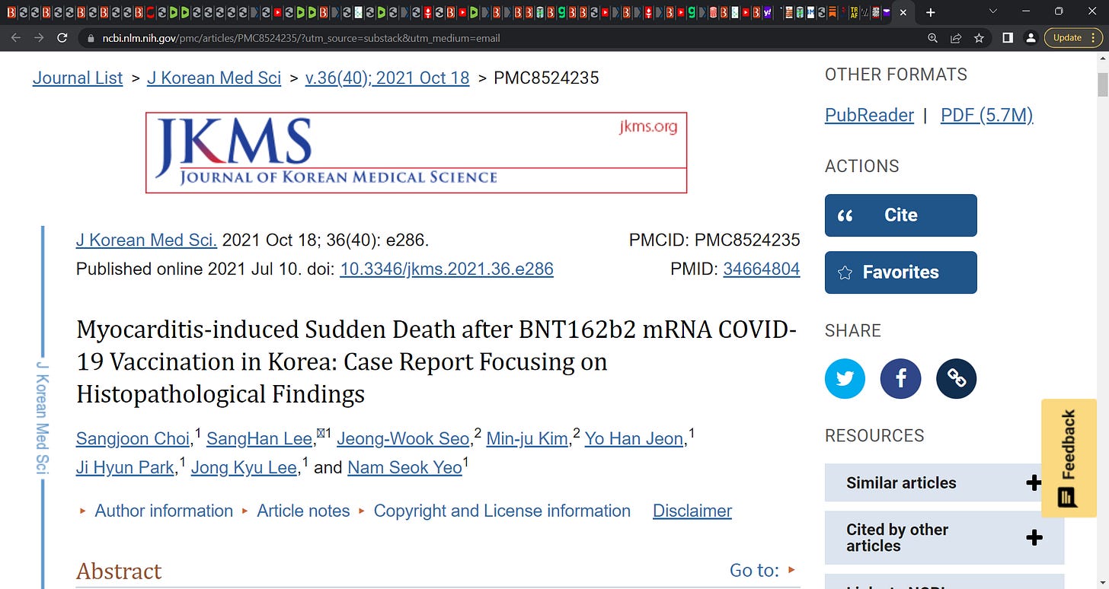Click jkms.org text in the banner

[648, 126]
